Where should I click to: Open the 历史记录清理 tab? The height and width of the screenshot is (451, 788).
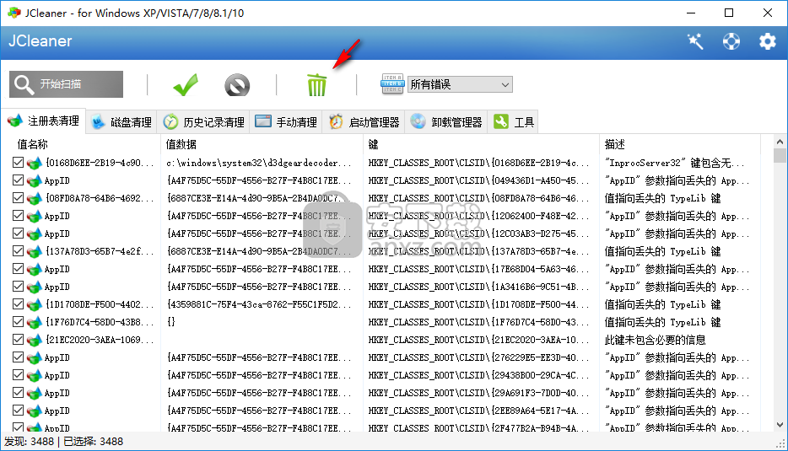click(203, 122)
